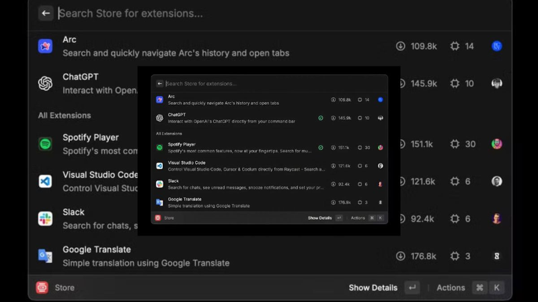Click the large Spotify Player icon
538x302 pixels.
coord(45,144)
